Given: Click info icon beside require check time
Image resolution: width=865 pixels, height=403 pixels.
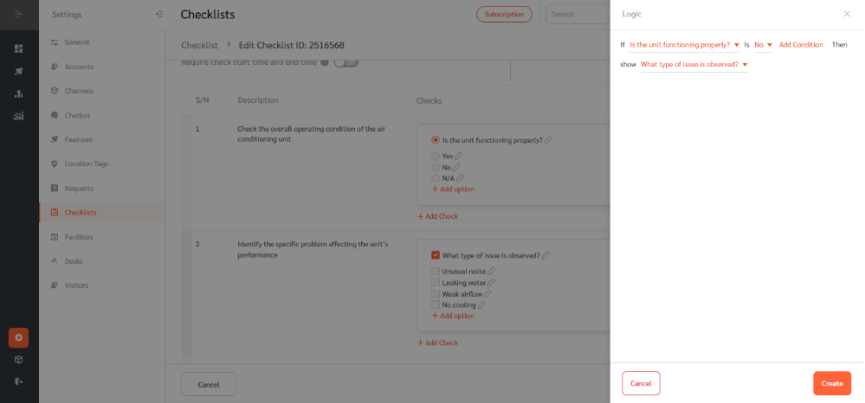Looking at the screenshot, I should [x=325, y=62].
